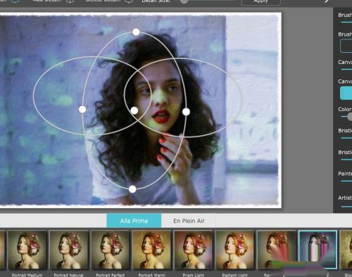Apply the Portrait Perfect preset thumbnail
Screen dimensions: 352x277
111,250
